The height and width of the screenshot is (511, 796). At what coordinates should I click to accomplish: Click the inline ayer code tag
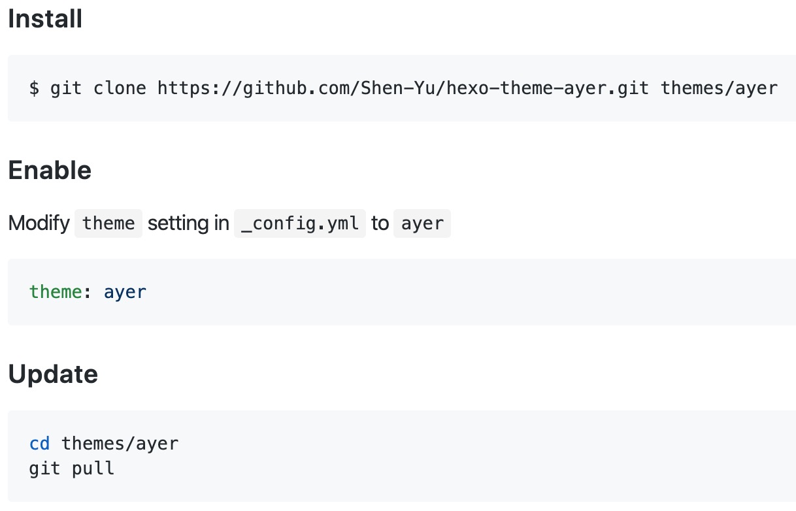422,223
